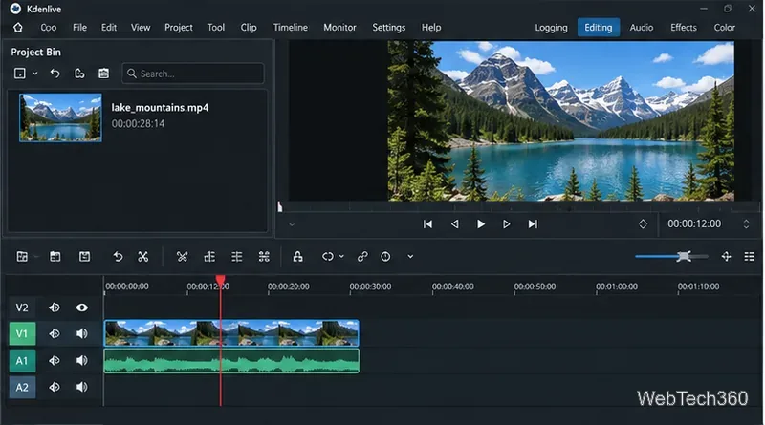Jump to end with skip-forward button
Image resolution: width=765 pixels, height=425 pixels.
[533, 224]
